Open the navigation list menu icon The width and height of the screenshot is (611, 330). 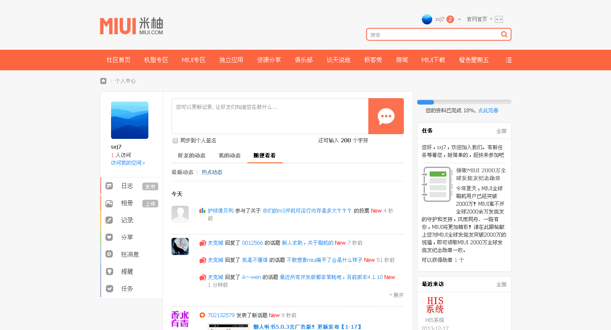point(509,60)
